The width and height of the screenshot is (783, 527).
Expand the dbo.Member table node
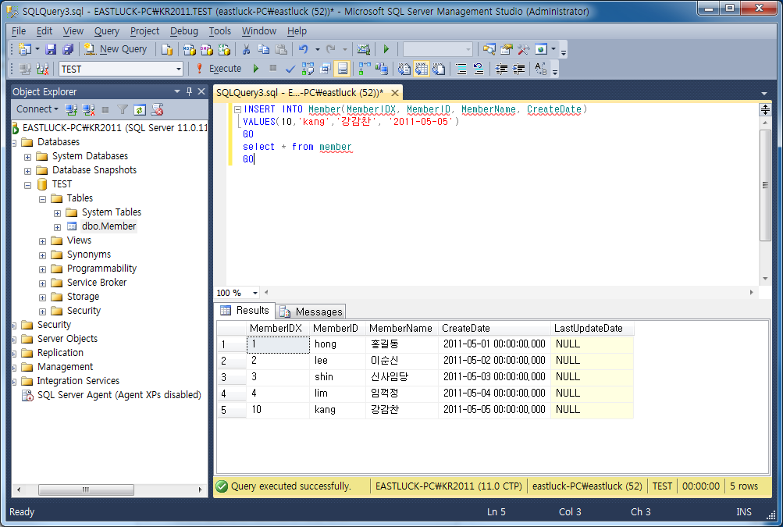[x=58, y=227]
